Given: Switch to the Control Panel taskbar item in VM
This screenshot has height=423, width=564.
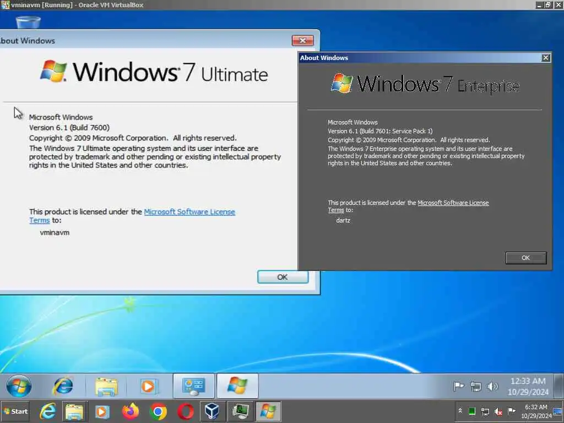Looking at the screenshot, I should [194, 386].
